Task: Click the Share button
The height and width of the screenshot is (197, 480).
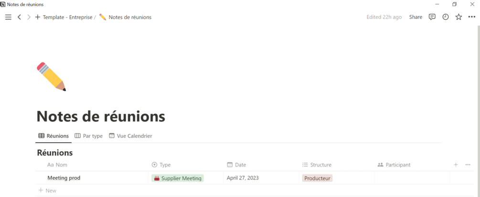Action: (416, 17)
